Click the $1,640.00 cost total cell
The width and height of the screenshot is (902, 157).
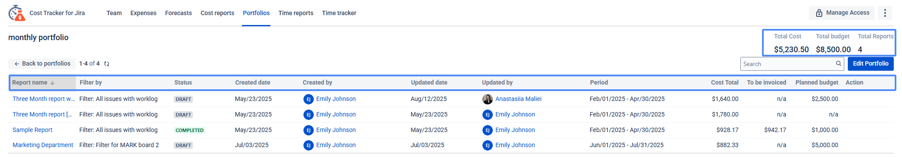pyautogui.click(x=725, y=99)
